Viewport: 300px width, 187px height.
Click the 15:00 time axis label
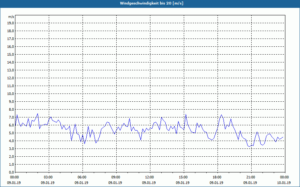coord(184,177)
